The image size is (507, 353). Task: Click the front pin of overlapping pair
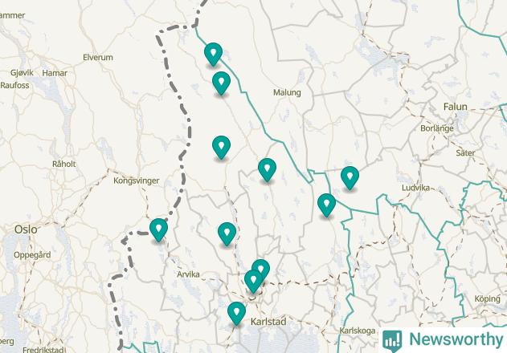click(x=253, y=281)
